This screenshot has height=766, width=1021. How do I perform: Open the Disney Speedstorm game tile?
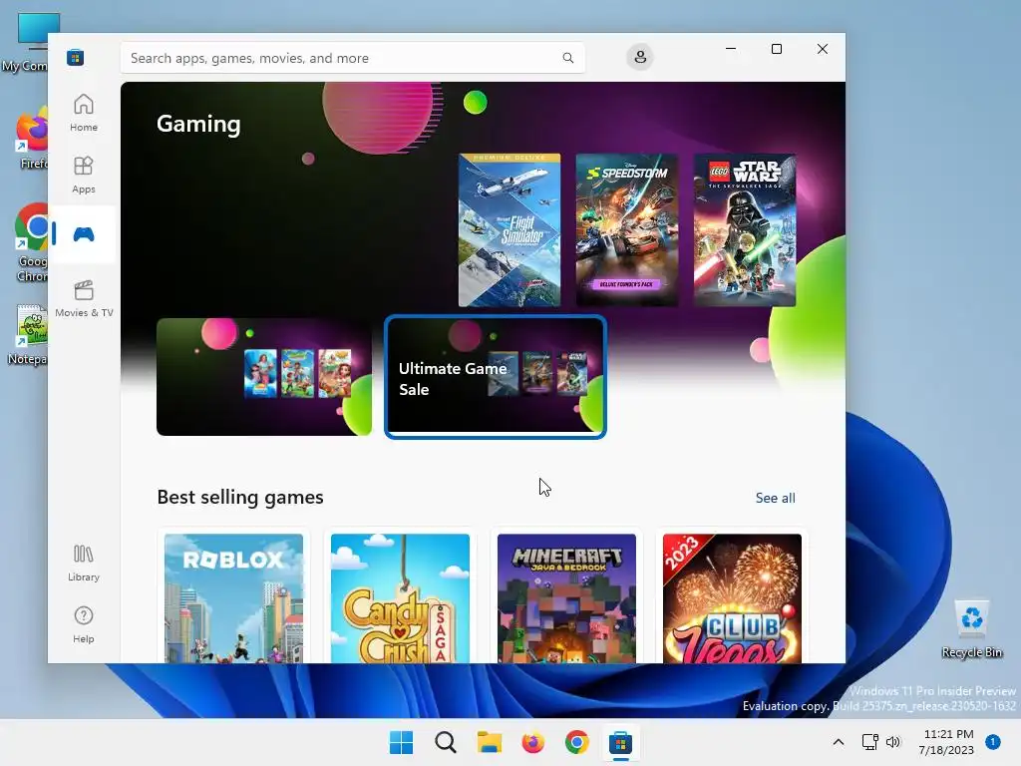(x=626, y=230)
